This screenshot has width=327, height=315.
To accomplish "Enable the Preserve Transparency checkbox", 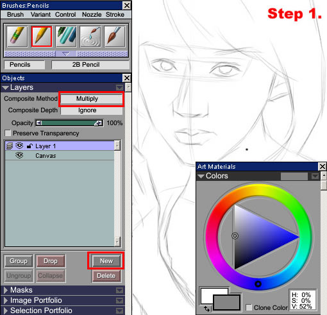I will coord(8,133).
